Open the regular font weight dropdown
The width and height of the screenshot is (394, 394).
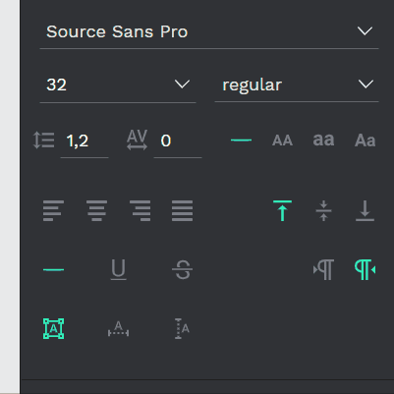click(x=297, y=84)
